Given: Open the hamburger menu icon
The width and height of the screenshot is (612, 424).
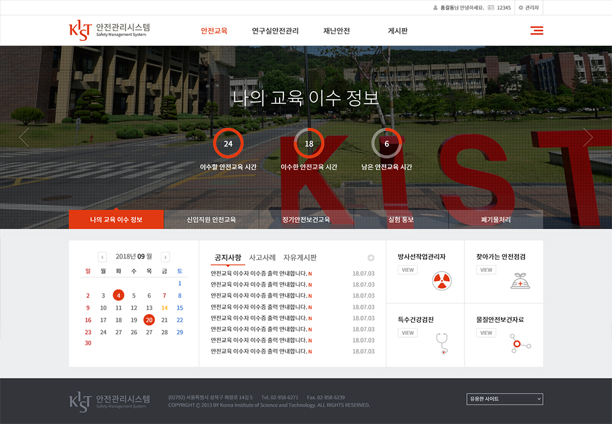Looking at the screenshot, I should point(537,31).
